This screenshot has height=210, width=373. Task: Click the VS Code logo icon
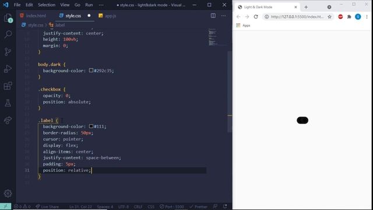5,5
